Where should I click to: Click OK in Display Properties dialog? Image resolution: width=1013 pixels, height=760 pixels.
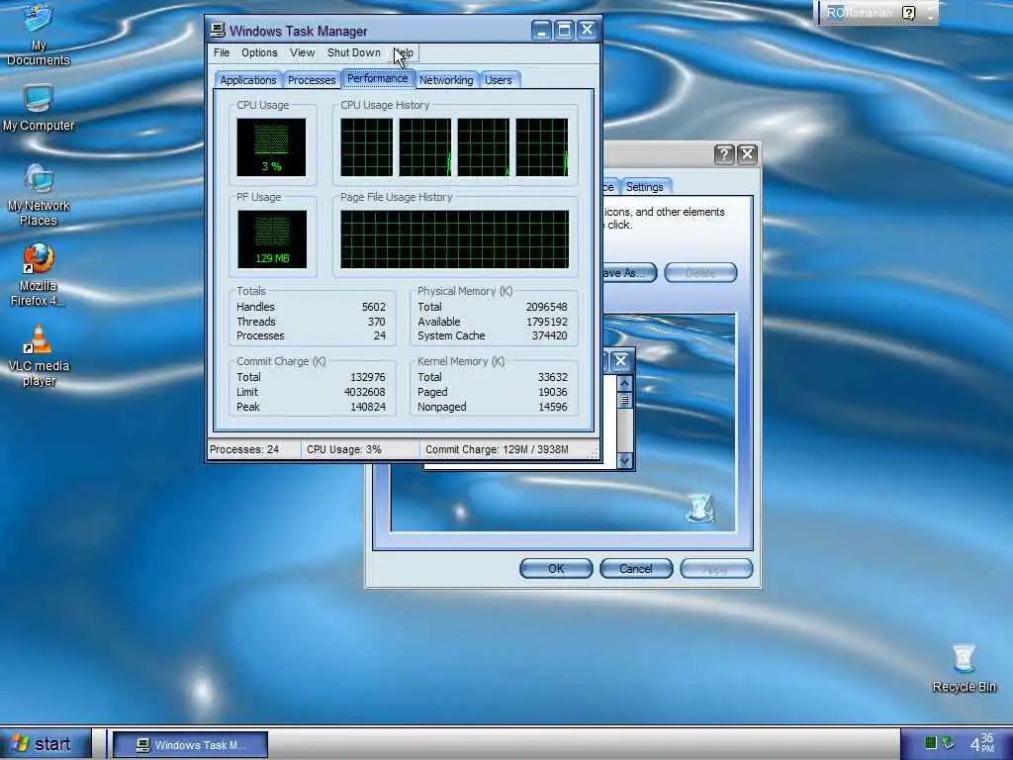pos(556,569)
